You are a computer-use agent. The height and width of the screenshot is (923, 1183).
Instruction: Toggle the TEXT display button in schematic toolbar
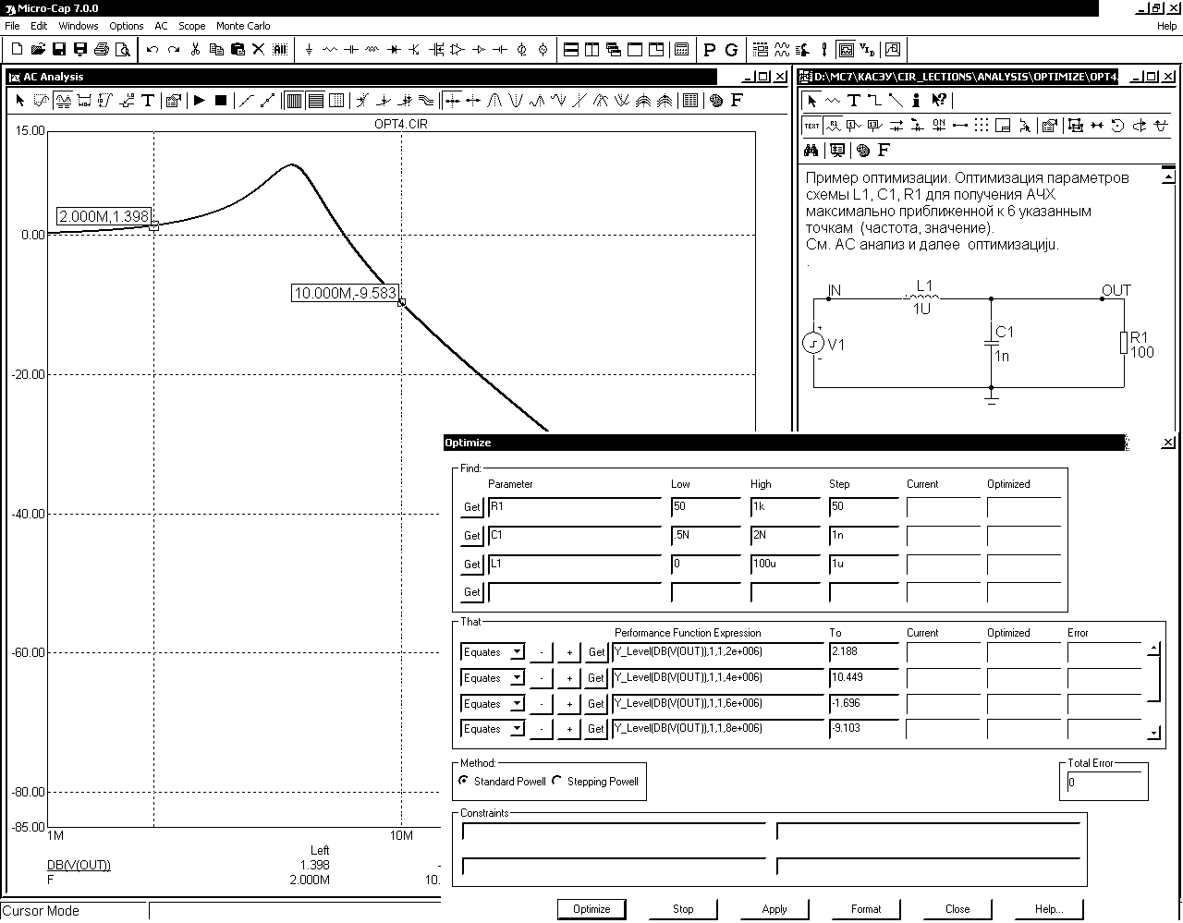coord(811,126)
